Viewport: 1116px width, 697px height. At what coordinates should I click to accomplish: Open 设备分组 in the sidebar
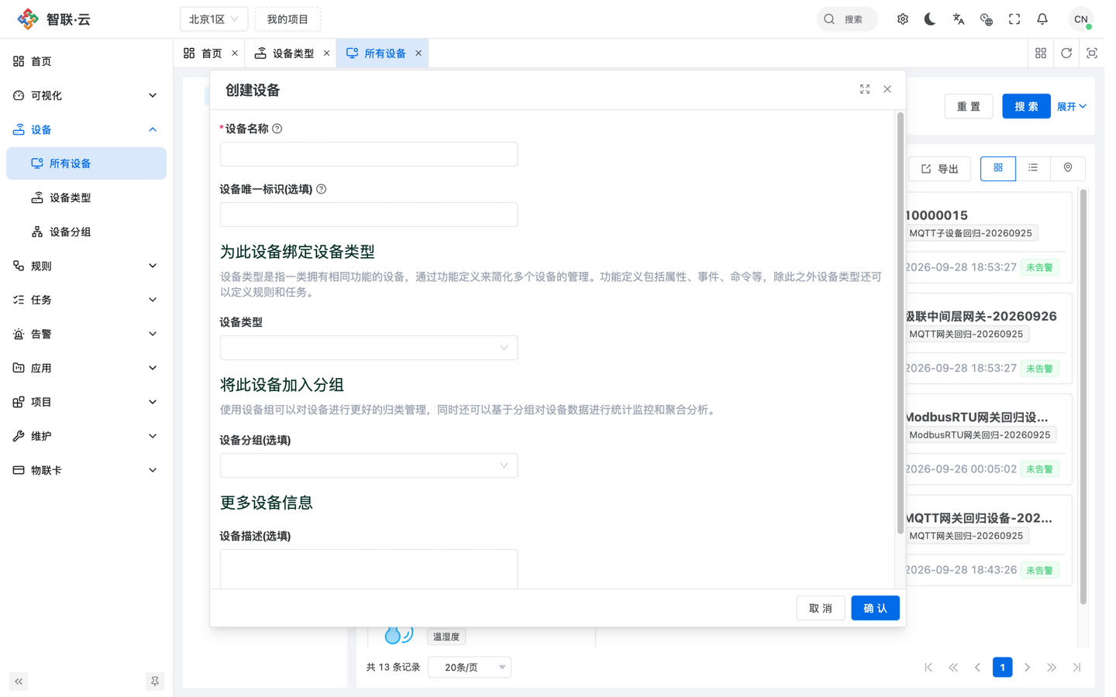[x=86, y=232]
